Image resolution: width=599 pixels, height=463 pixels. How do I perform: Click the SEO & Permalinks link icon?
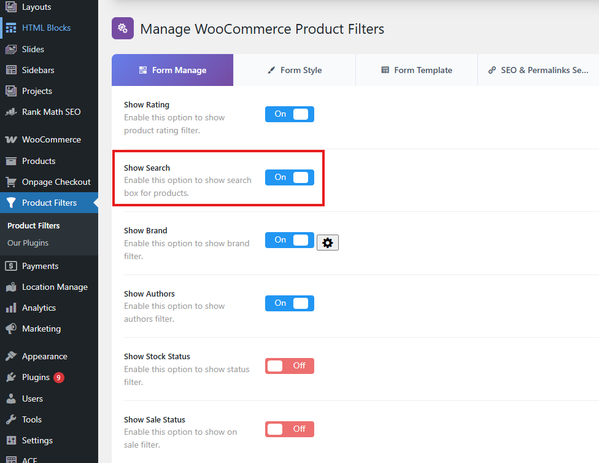[492, 70]
